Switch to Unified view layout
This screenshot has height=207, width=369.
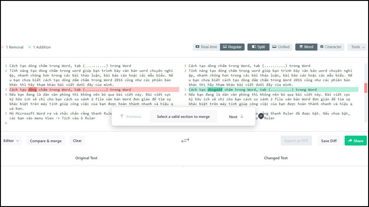pos(281,47)
